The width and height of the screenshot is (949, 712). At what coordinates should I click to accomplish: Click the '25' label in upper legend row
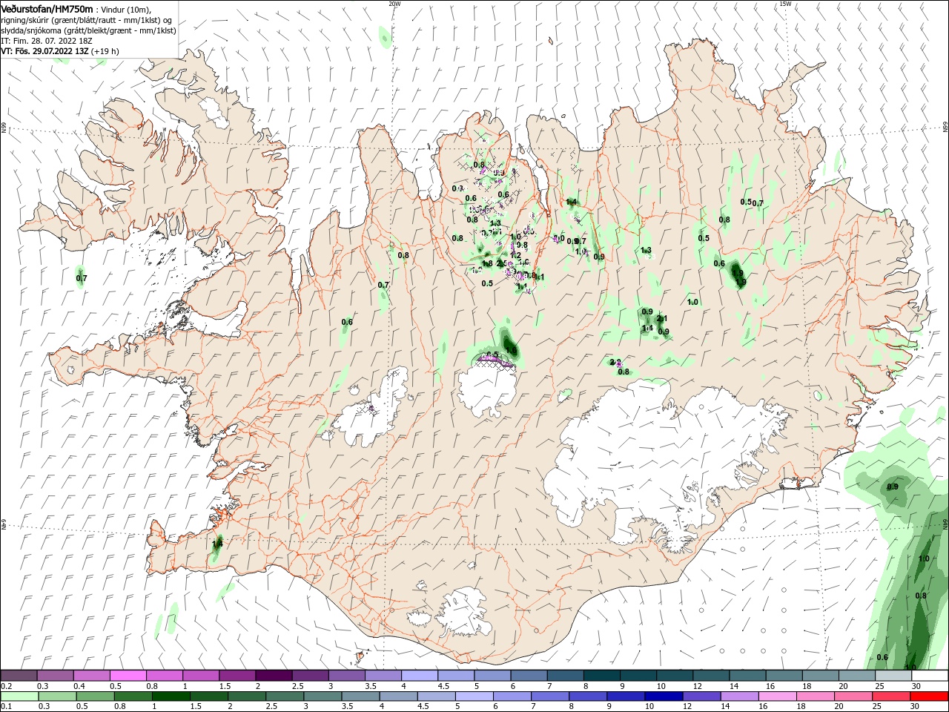(879, 686)
